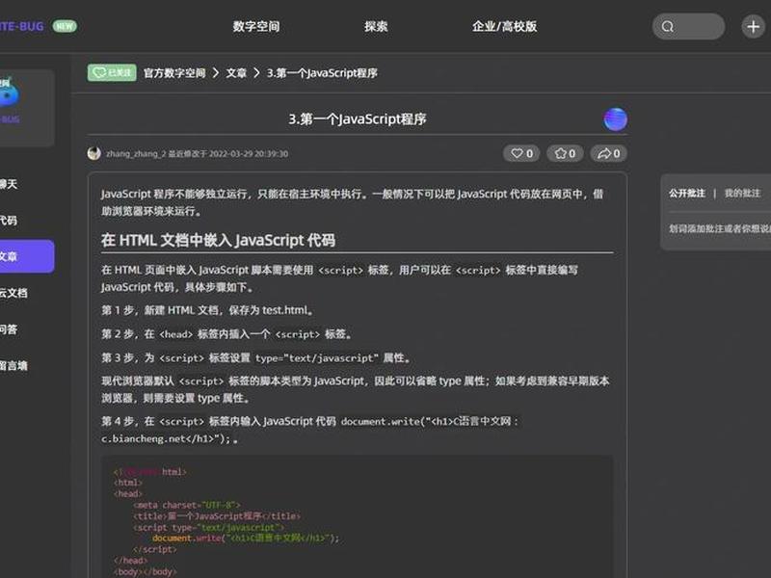Click the space logo card in the left sidebar

click(26, 108)
